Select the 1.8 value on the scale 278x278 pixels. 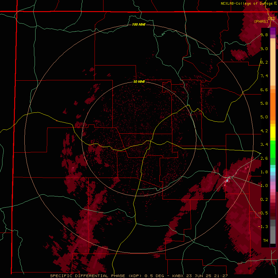264,172
